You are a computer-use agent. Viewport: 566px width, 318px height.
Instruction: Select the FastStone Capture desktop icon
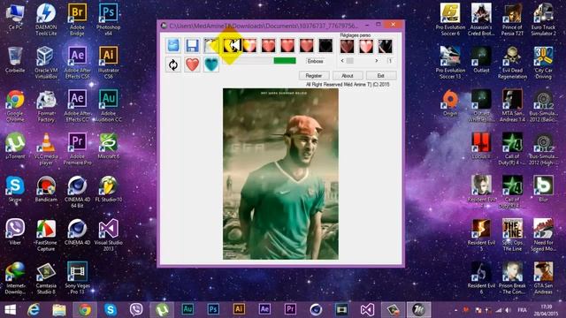coord(46,235)
